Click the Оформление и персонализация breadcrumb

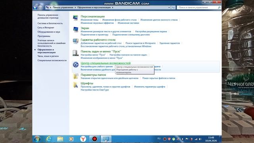(x=94, y=8)
